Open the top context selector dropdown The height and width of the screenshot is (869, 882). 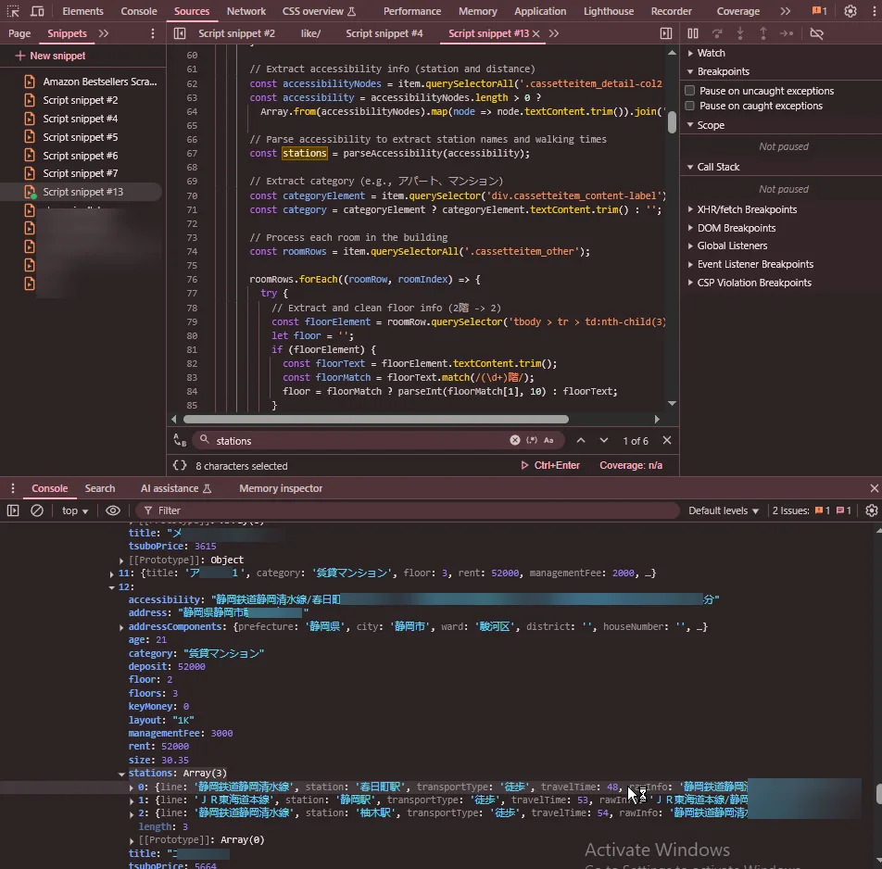pos(75,510)
